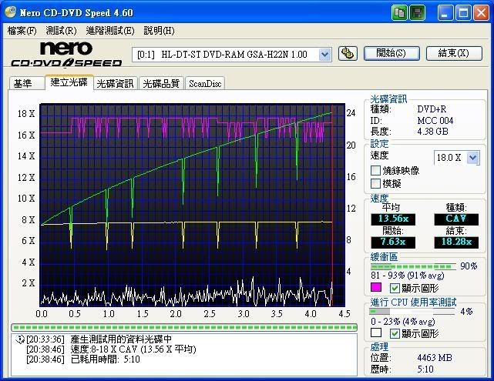Click the average speed value 13.56x
Image resolution: width=494 pixels, height=381 pixels.
(393, 219)
